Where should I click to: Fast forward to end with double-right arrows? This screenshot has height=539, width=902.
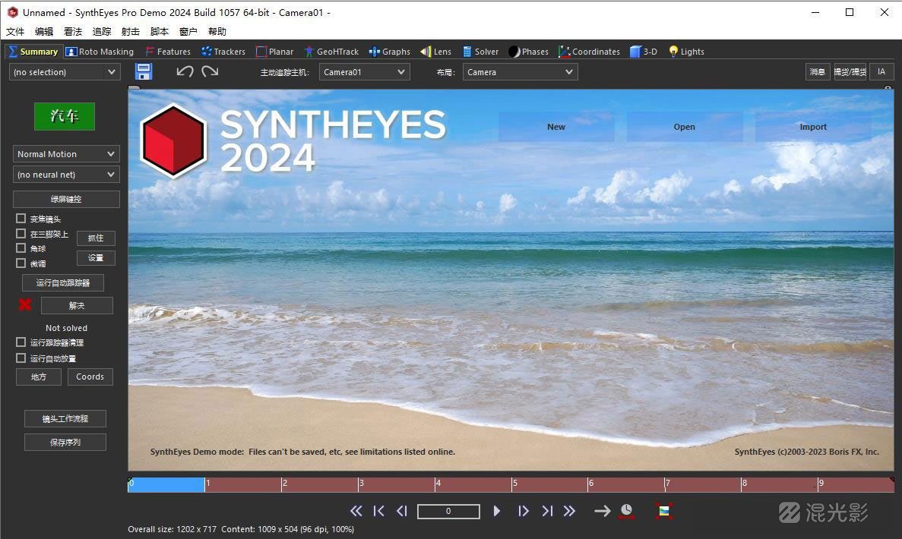569,511
